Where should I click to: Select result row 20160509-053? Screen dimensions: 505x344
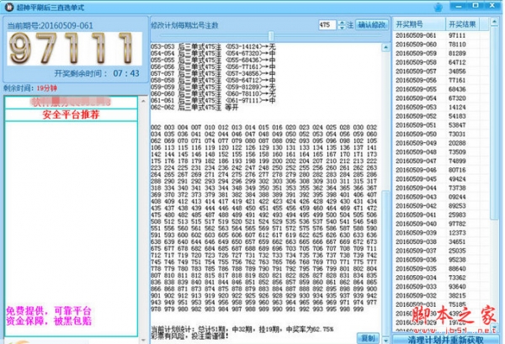(441, 107)
